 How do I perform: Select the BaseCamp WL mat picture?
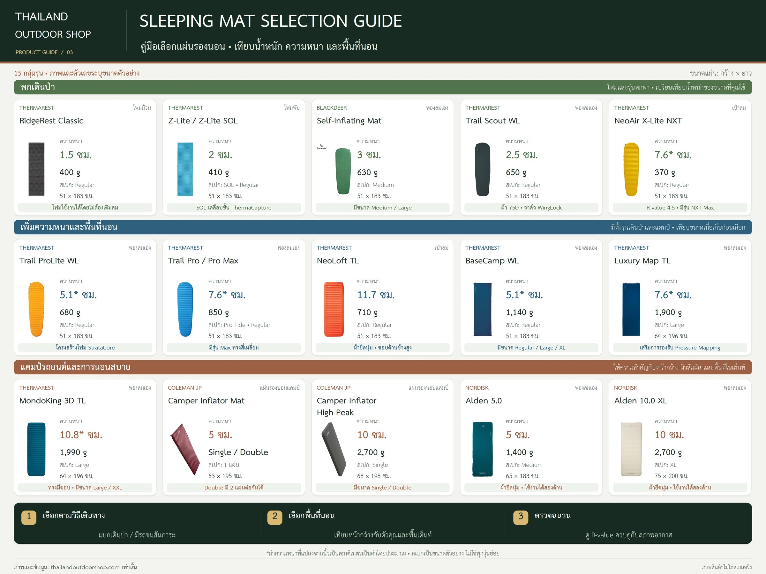(482, 309)
